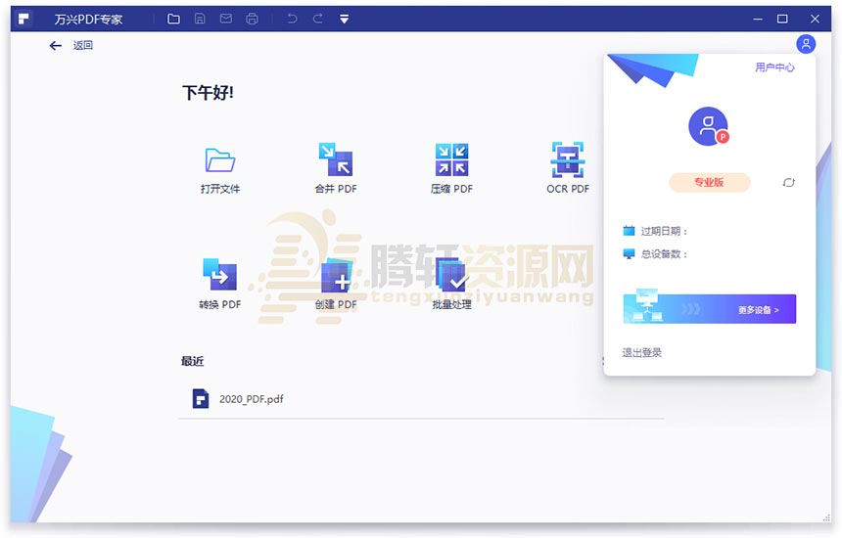This screenshot has height=538, width=842.
Task: Start the 创建 PDF create tool
Action: (x=335, y=276)
